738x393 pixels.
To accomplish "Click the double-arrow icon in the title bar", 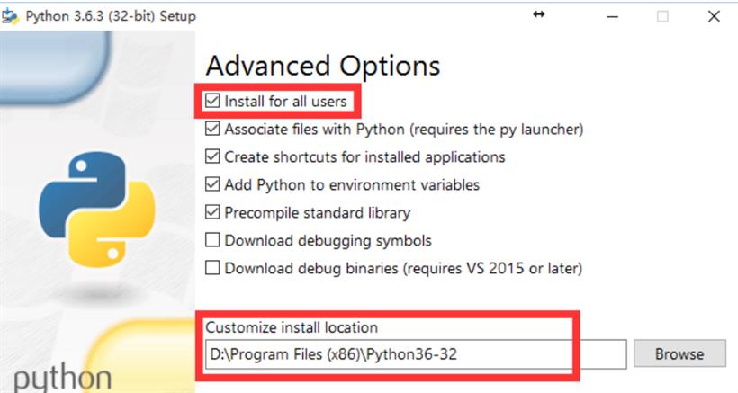I will pyautogui.click(x=539, y=14).
